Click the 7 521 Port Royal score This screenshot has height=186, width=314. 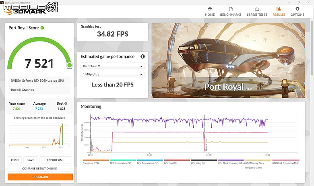click(39, 64)
